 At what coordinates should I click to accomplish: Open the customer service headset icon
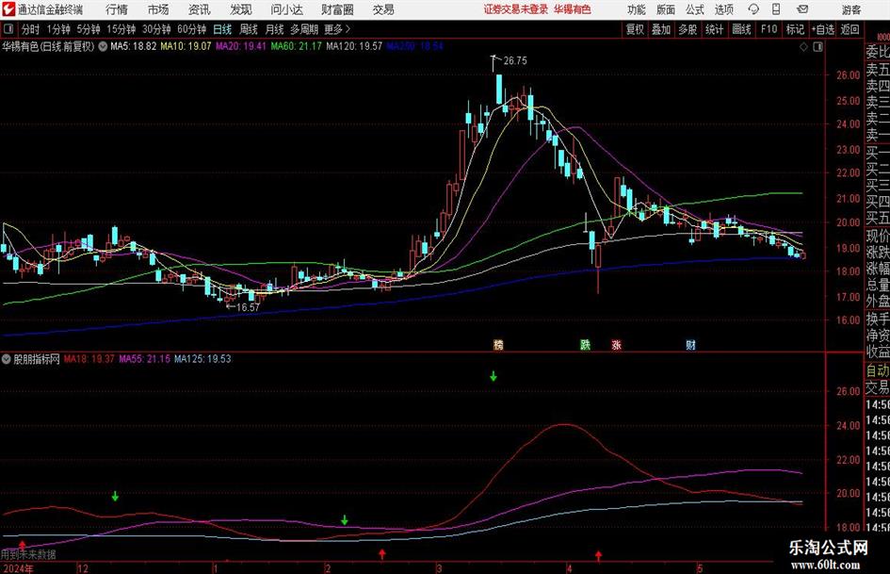(x=753, y=9)
